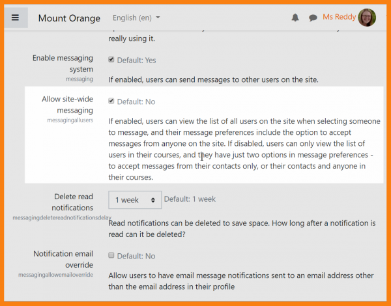Open the Delete read notifications dropdown

[x=135, y=199]
